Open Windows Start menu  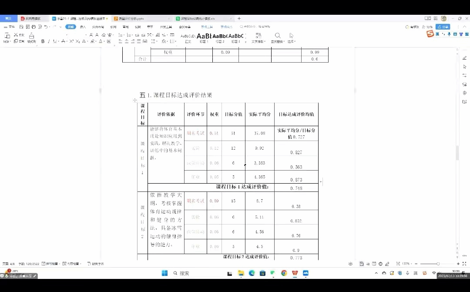click(164, 273)
